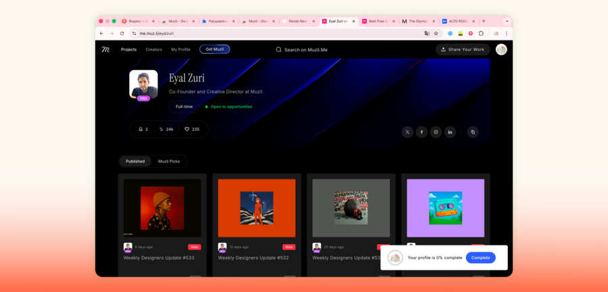This screenshot has width=608, height=292.
Task: Open a new browser tab with plus
Action: (x=484, y=22)
